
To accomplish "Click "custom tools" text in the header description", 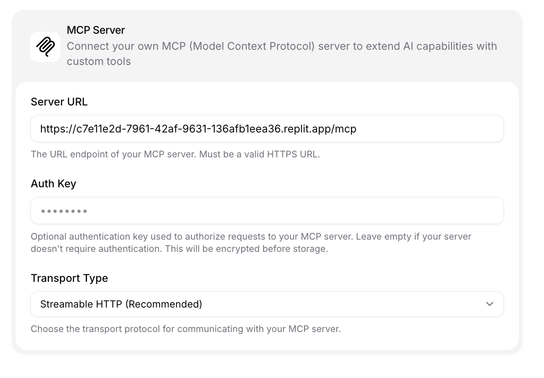I will click(99, 62).
